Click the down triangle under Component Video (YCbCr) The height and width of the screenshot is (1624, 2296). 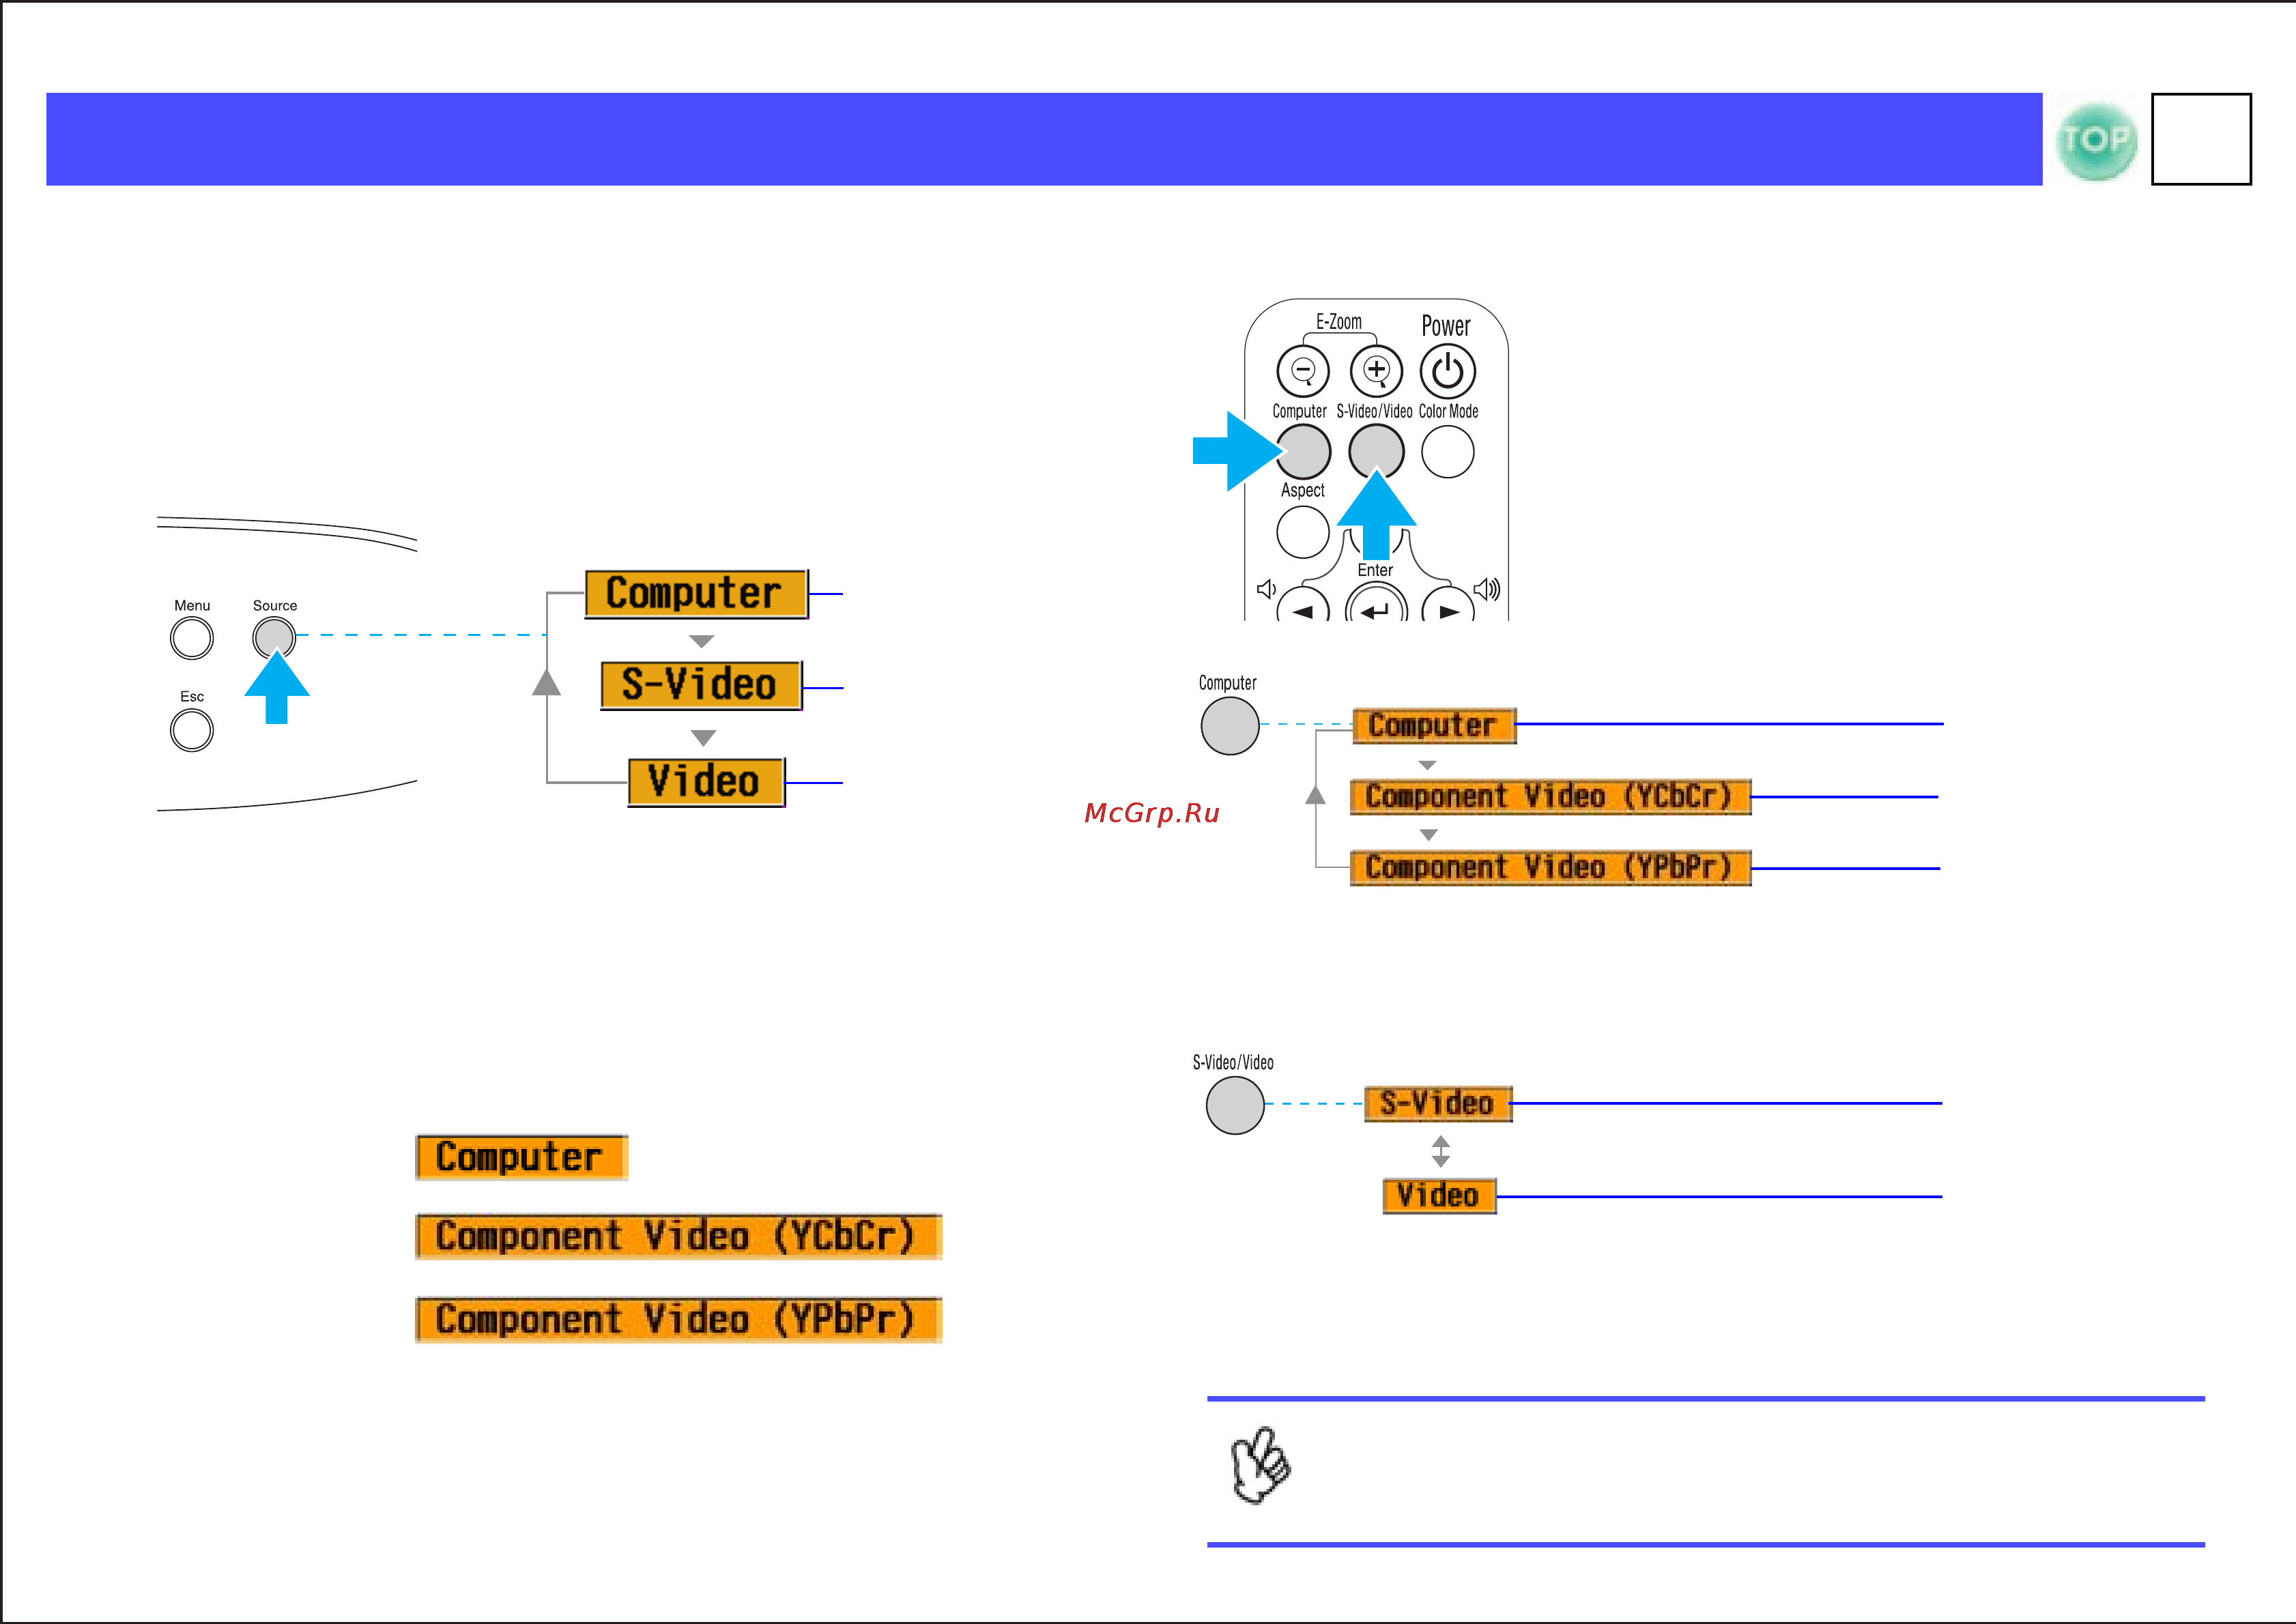(1429, 835)
